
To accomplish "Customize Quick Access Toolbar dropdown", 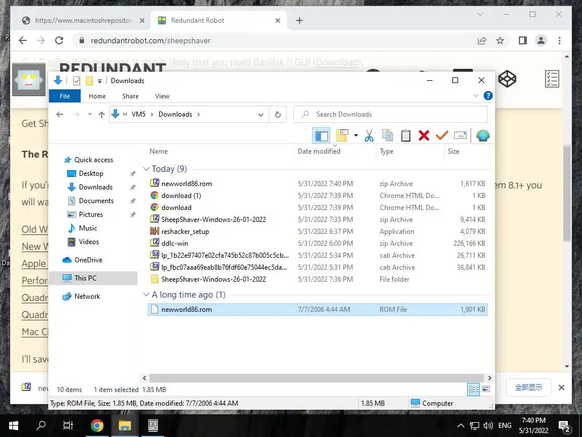I will pyautogui.click(x=100, y=81).
